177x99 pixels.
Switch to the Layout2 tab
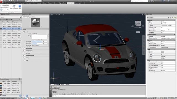tap(67, 85)
